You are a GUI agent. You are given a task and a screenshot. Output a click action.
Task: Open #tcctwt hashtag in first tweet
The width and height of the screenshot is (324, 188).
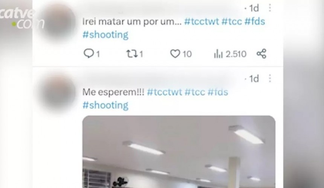tap(202, 21)
